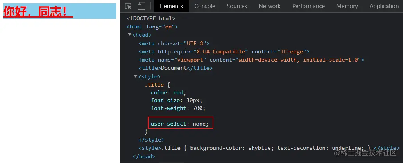Click the font-weight: 700; line
Screen dimensions: 403x163
click(x=178, y=108)
